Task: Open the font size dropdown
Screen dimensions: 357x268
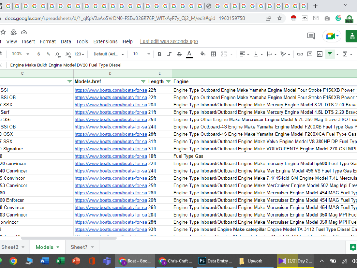Action: (x=141, y=54)
